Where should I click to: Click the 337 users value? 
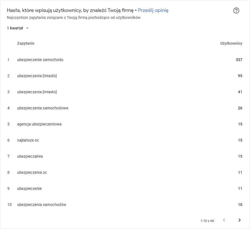(239, 60)
